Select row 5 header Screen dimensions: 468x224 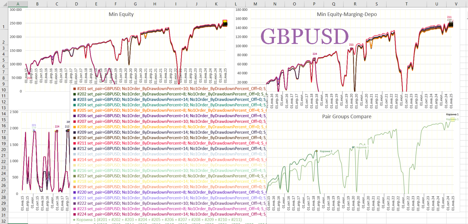tap(4, 60)
